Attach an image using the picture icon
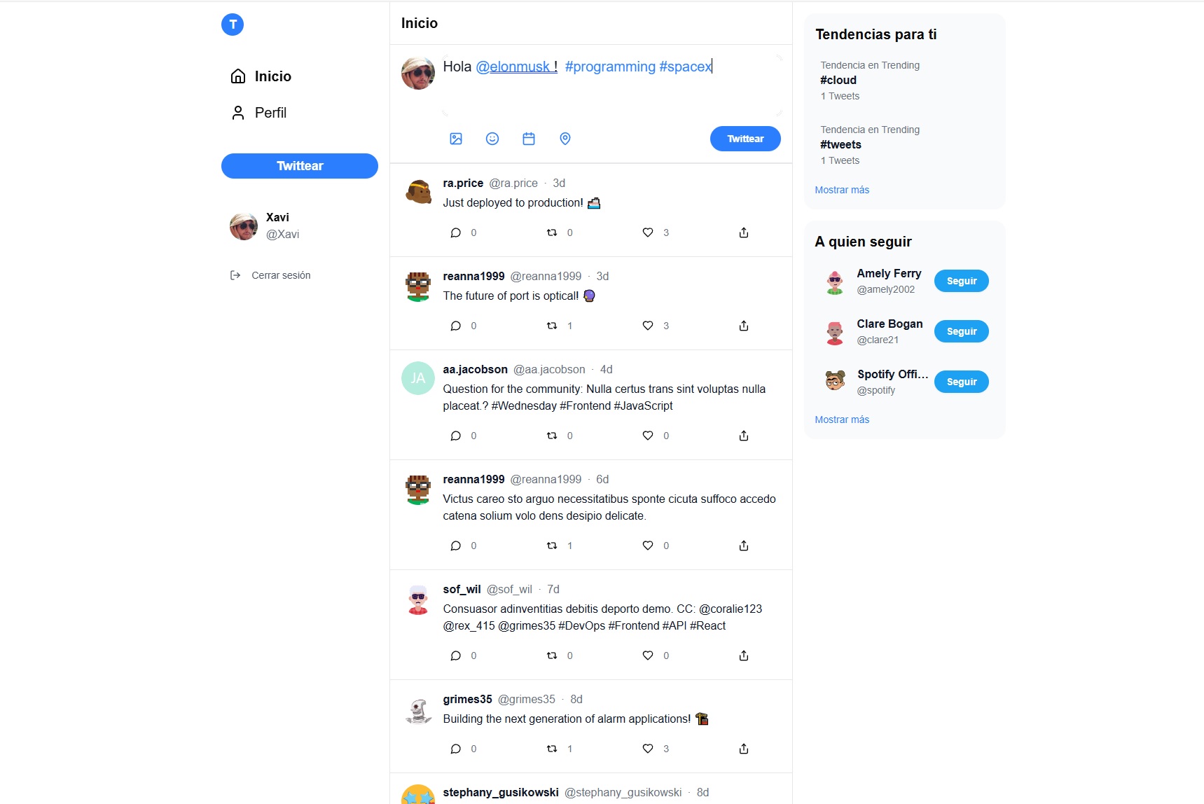The height and width of the screenshot is (804, 1204). pyautogui.click(x=456, y=139)
